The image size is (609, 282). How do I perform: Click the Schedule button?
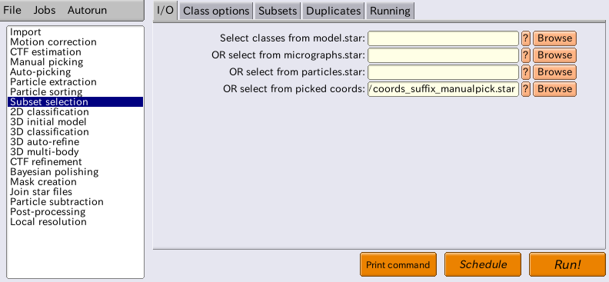(x=483, y=264)
